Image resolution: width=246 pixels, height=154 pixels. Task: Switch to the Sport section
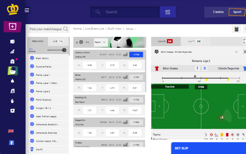[237, 12]
